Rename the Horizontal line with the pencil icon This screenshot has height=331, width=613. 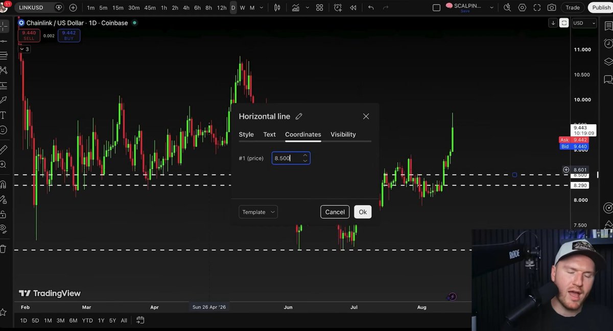click(299, 116)
